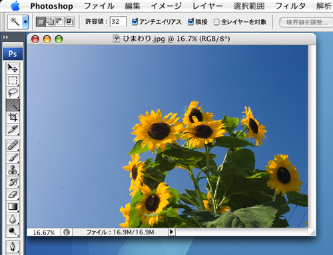Select the Clone Stamp tool
The image size is (333, 255).
(x=13, y=170)
